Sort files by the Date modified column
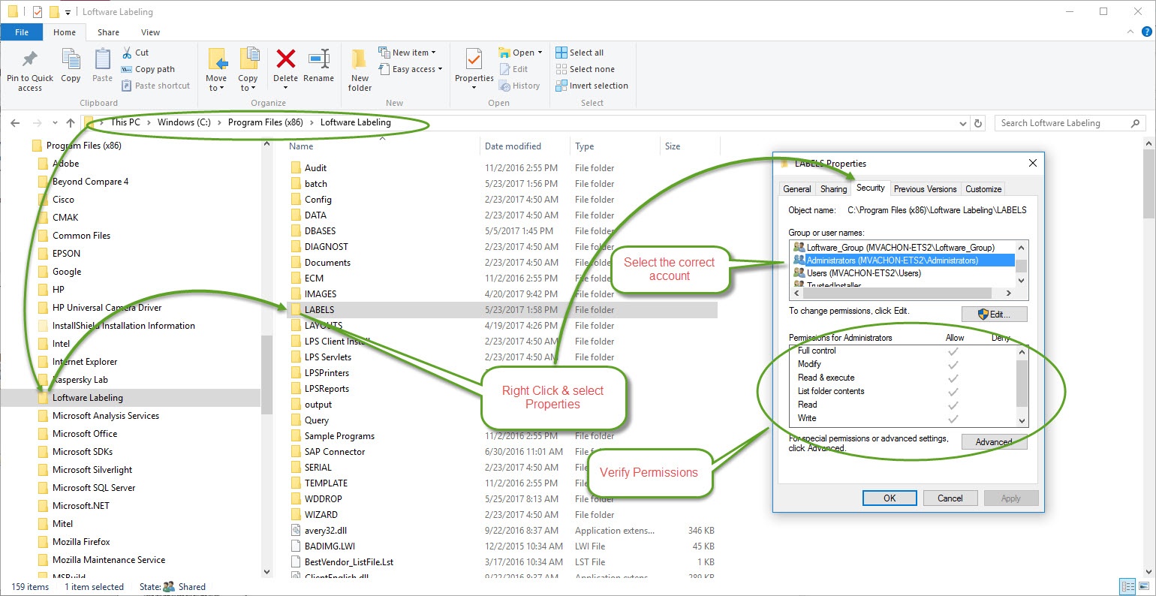 tap(513, 146)
